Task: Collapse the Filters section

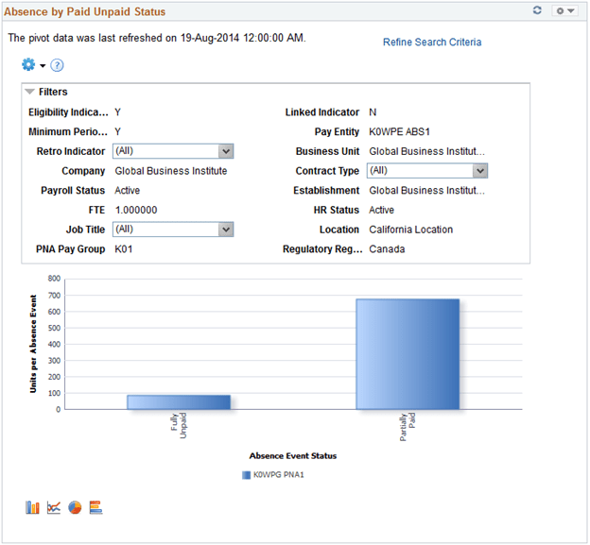Action: pos(29,92)
